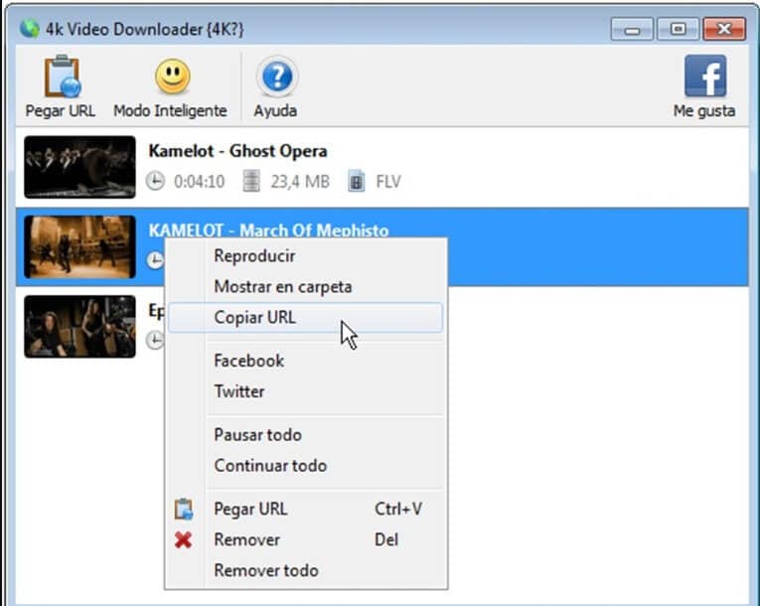Click the 23,4 MB size text
Image resolution: width=760 pixels, height=606 pixels.
pyautogui.click(x=300, y=182)
